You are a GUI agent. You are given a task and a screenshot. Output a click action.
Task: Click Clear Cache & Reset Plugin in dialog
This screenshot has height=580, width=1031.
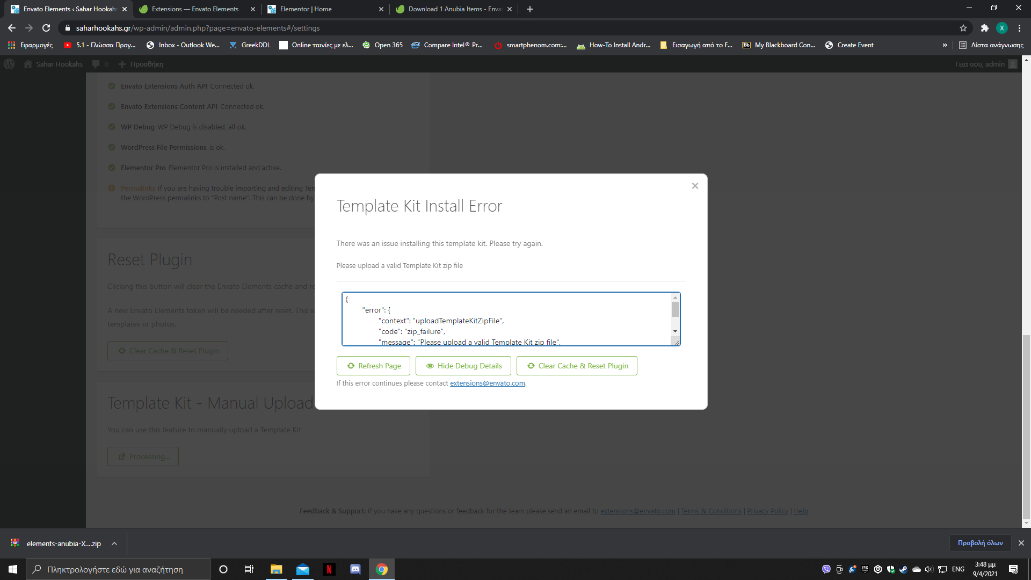[577, 366]
